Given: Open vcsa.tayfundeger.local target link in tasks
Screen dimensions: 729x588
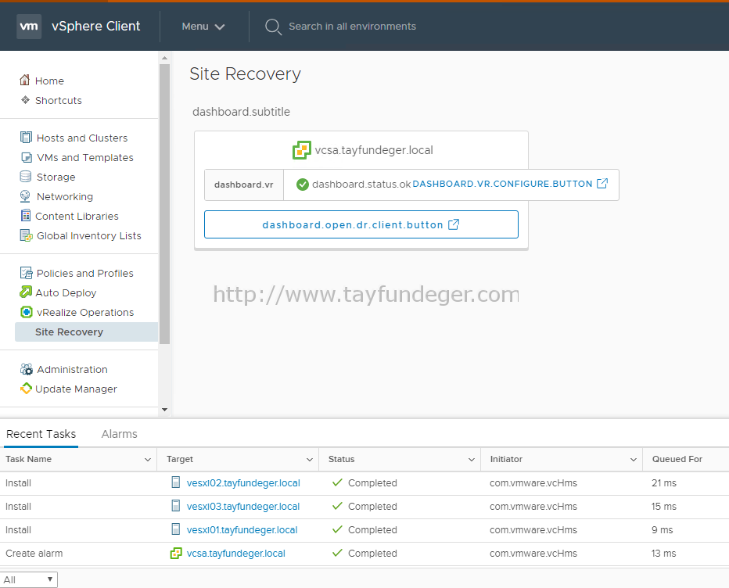Looking at the screenshot, I should click(235, 554).
